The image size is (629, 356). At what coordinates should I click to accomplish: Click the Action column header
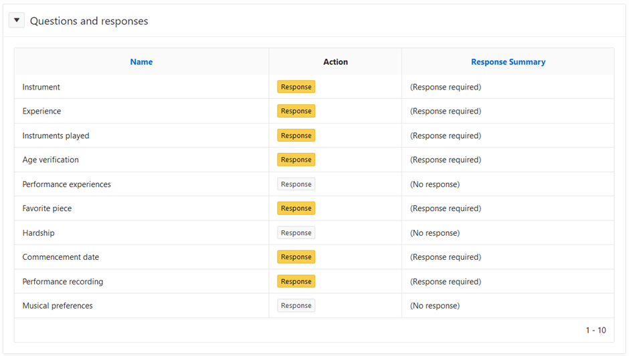[x=335, y=62]
